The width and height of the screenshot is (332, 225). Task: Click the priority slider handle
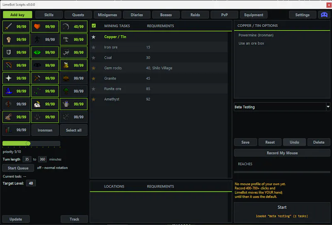point(28,144)
